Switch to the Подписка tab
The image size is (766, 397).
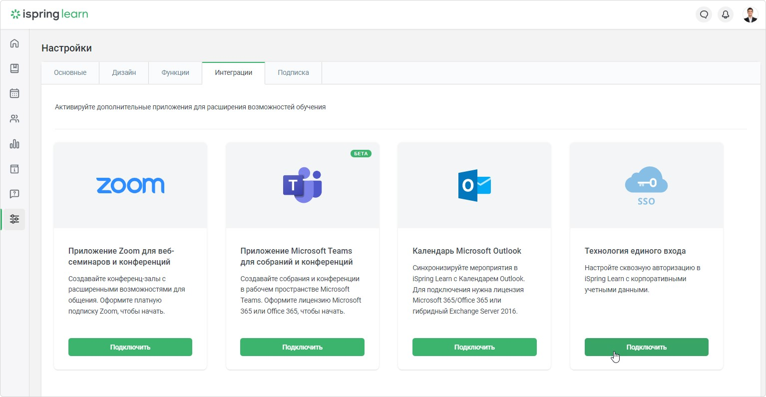[293, 72]
